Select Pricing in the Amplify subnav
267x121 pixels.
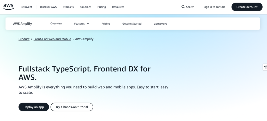point(106,24)
